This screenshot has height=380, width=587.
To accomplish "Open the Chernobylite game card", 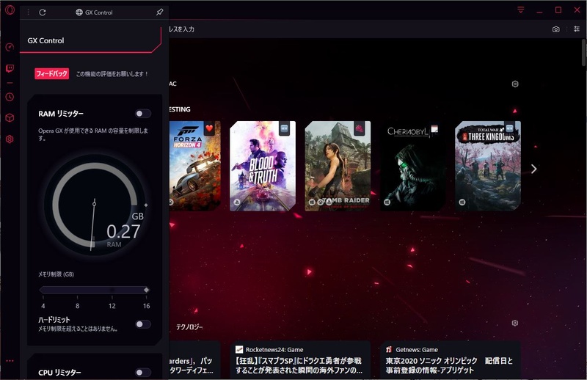I will [x=413, y=166].
